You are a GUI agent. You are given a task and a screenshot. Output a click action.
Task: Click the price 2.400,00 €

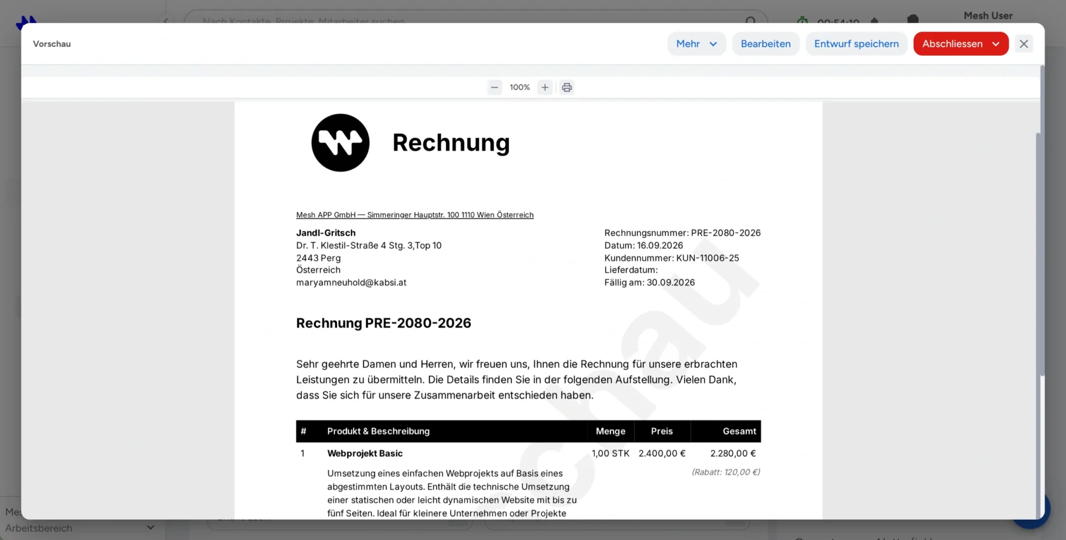(662, 454)
